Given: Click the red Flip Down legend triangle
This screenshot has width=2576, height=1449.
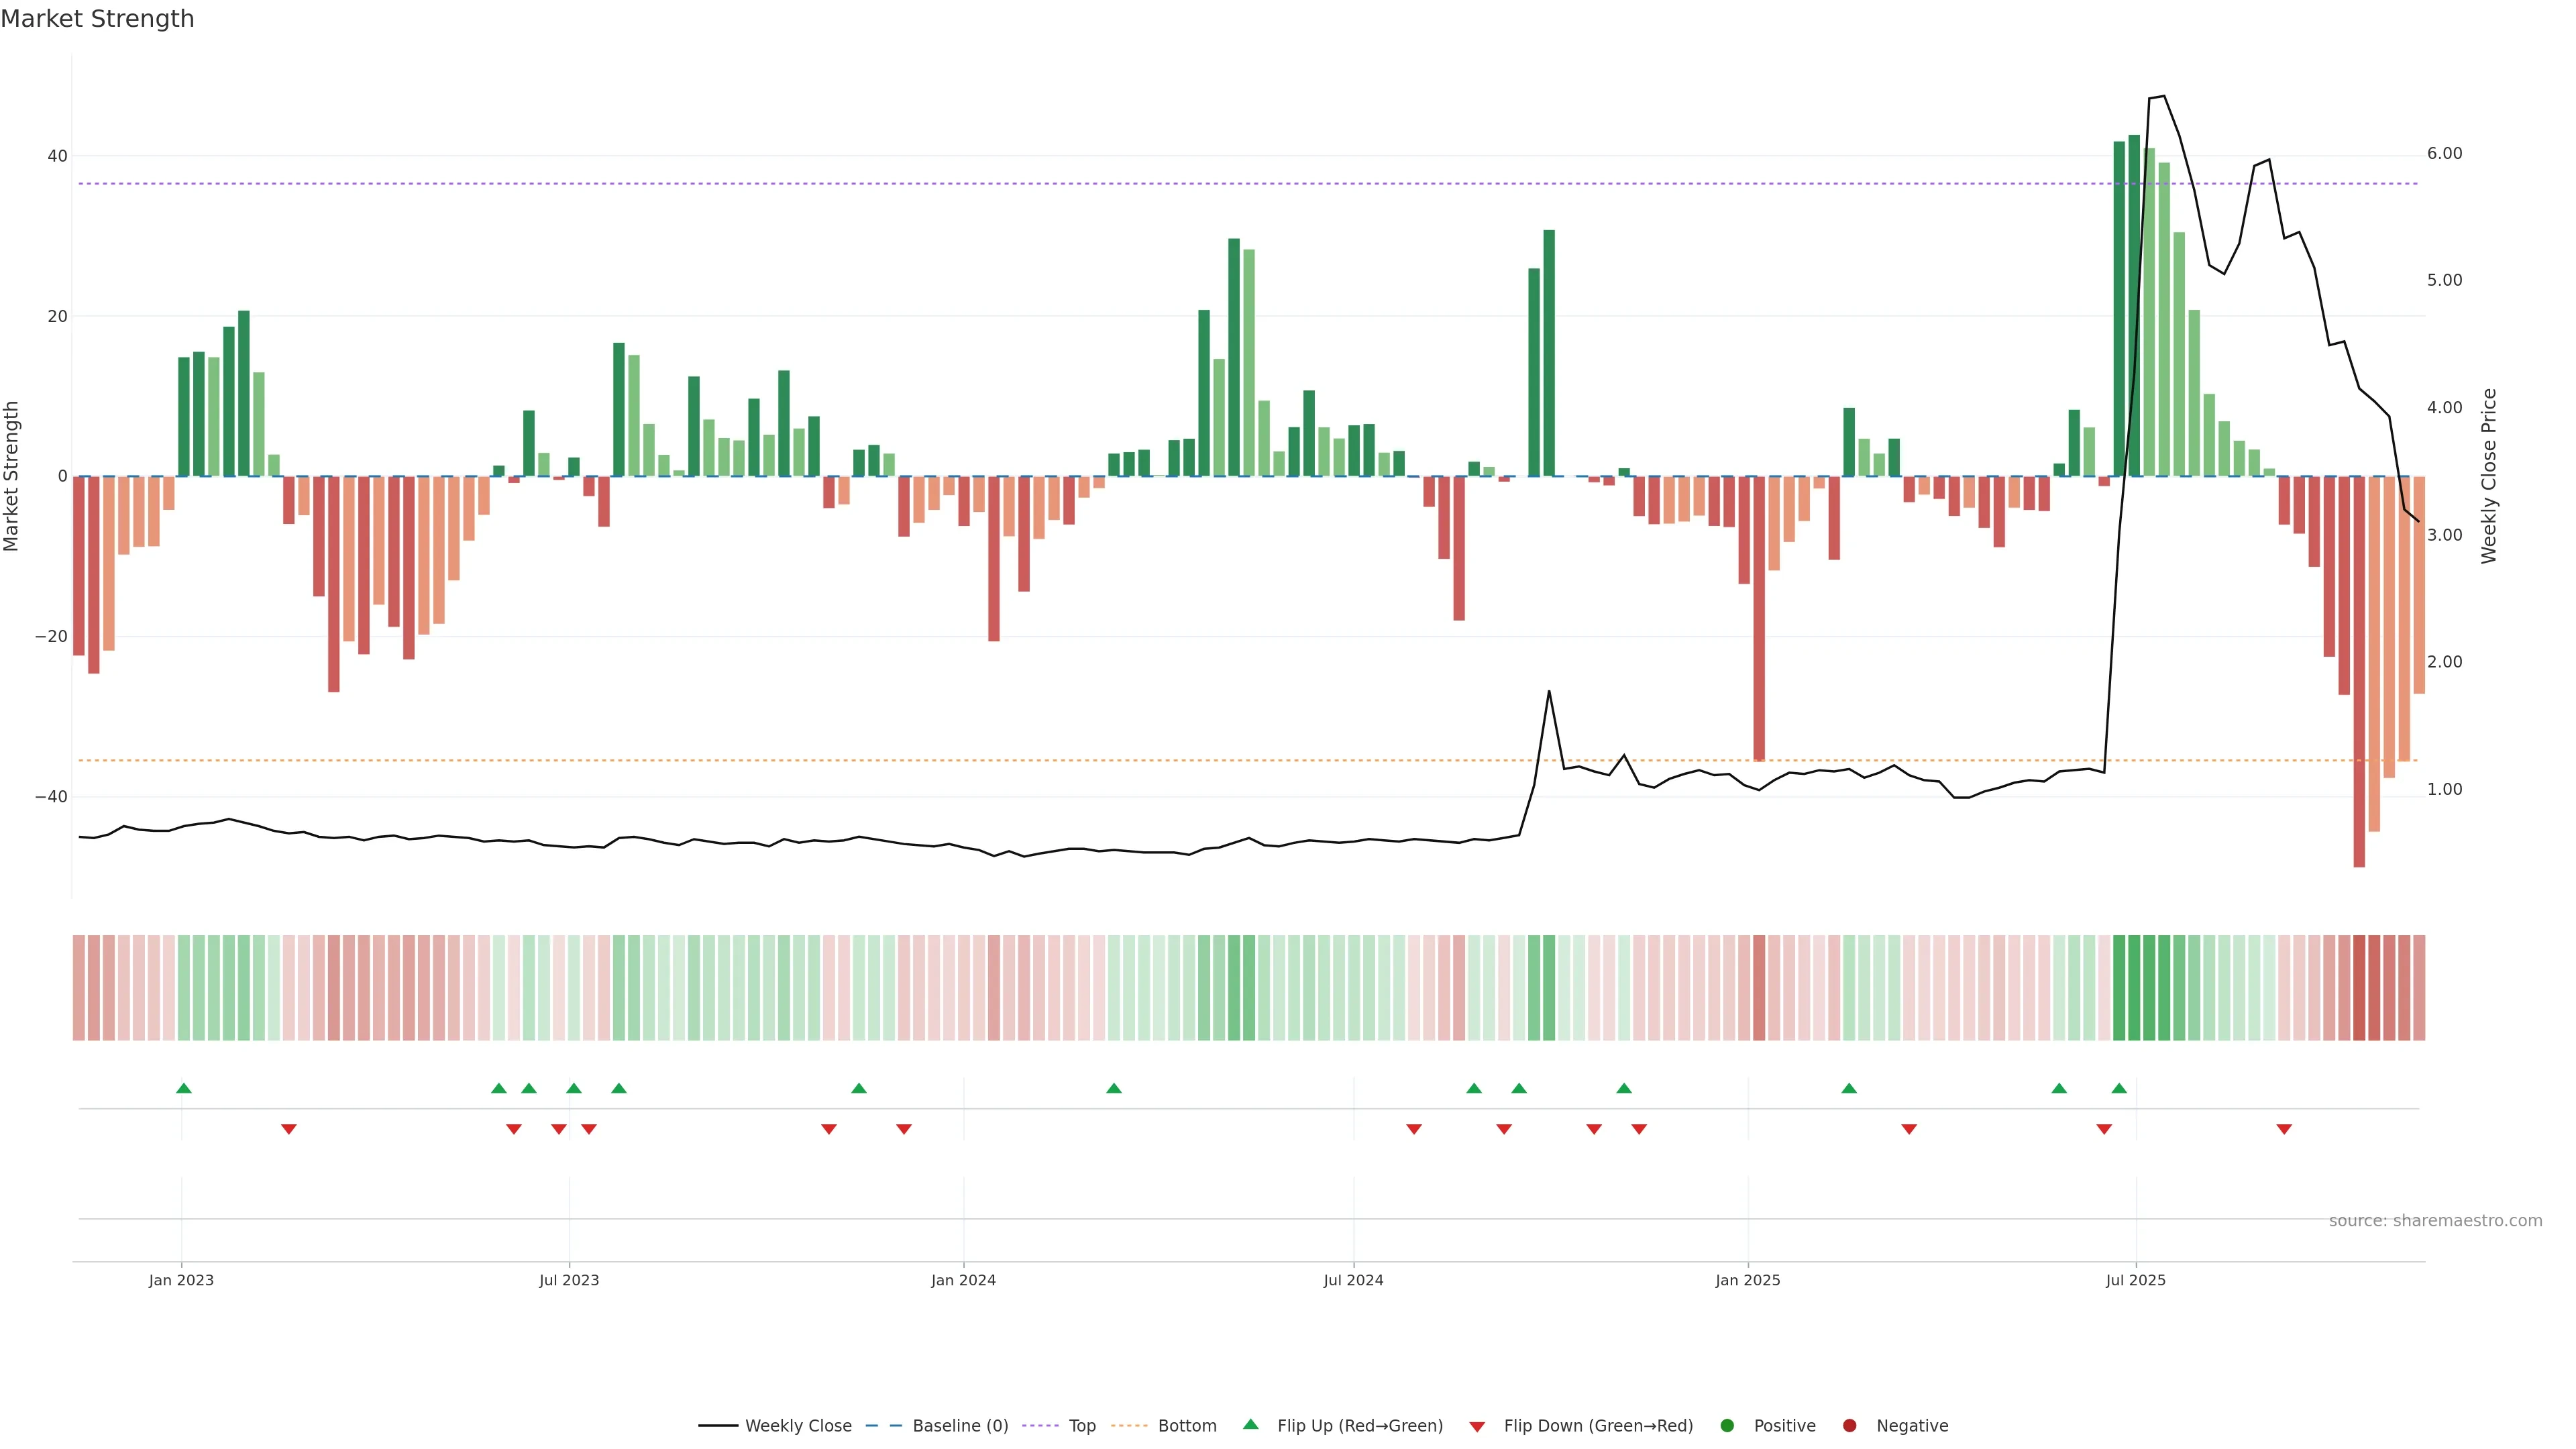Looking at the screenshot, I should pos(1477,1427).
